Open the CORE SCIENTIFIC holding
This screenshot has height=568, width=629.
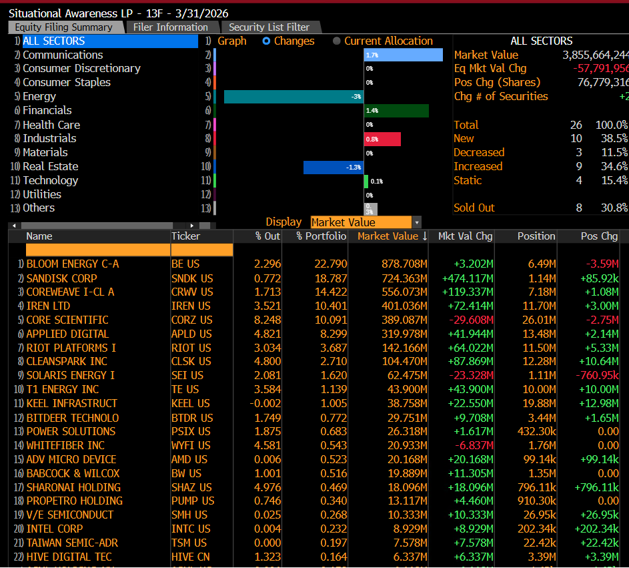[x=67, y=320]
